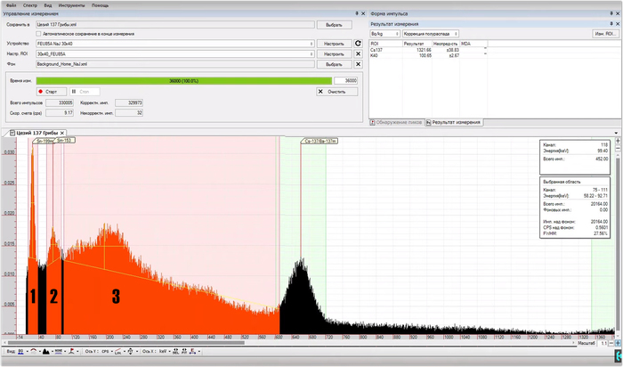
Task: Click the red flag marker icon in toolbar
Action: [72, 352]
